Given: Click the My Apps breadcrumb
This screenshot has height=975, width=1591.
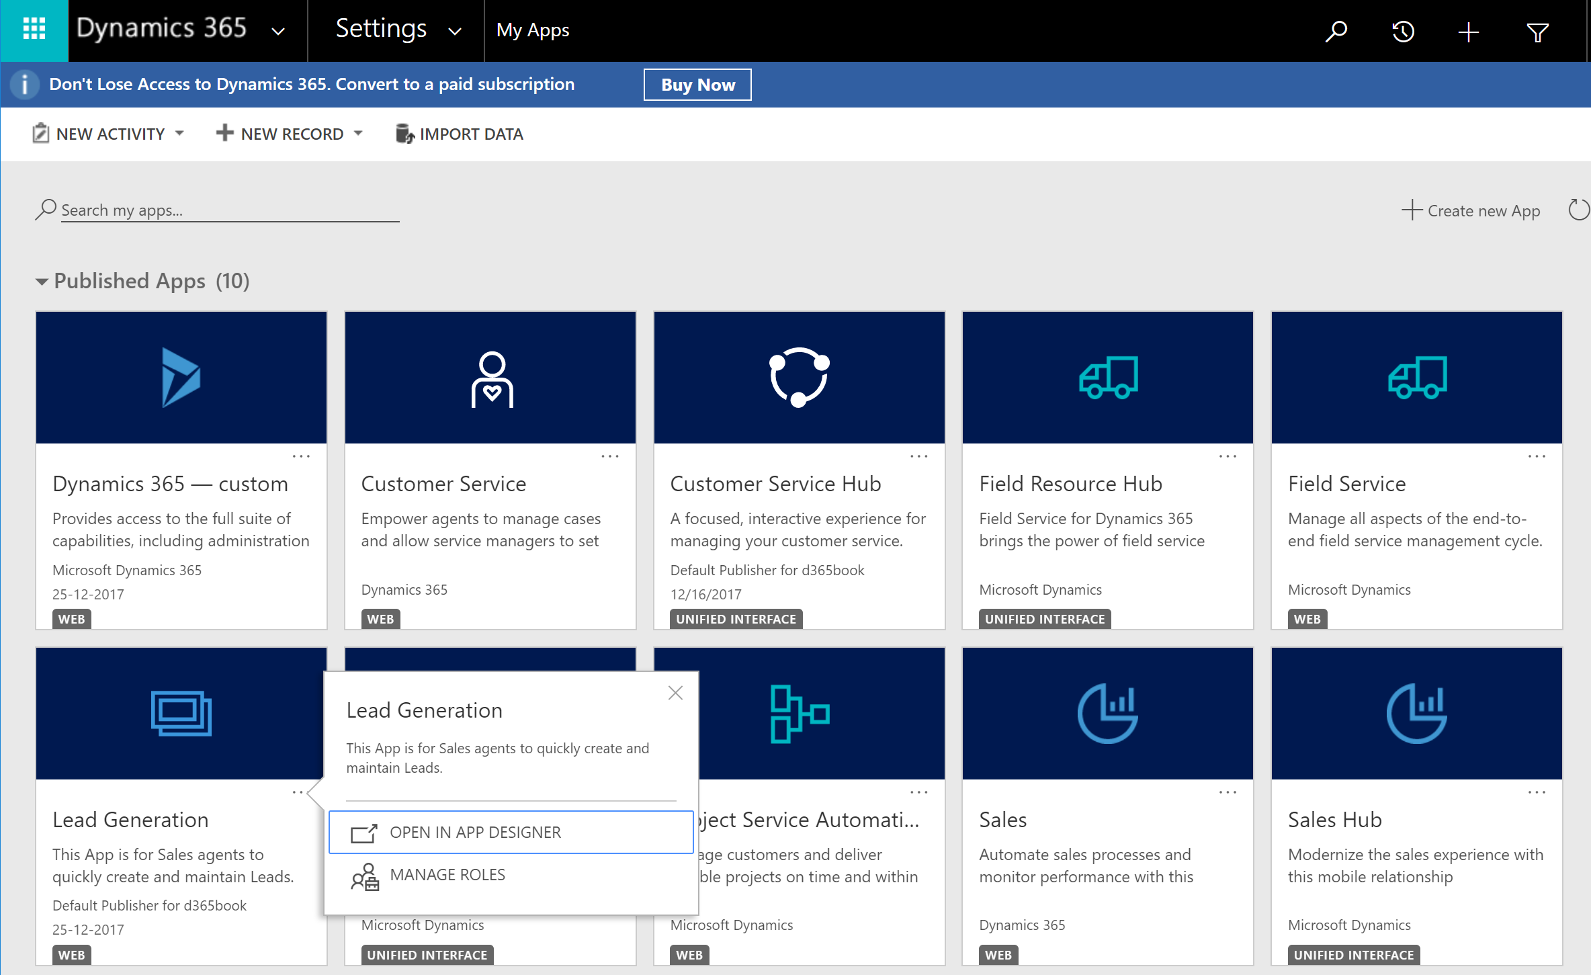Looking at the screenshot, I should pyautogui.click(x=533, y=30).
